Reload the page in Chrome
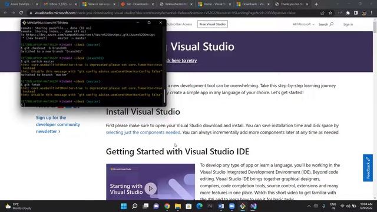This screenshot has width=377, height=212. [21, 13]
